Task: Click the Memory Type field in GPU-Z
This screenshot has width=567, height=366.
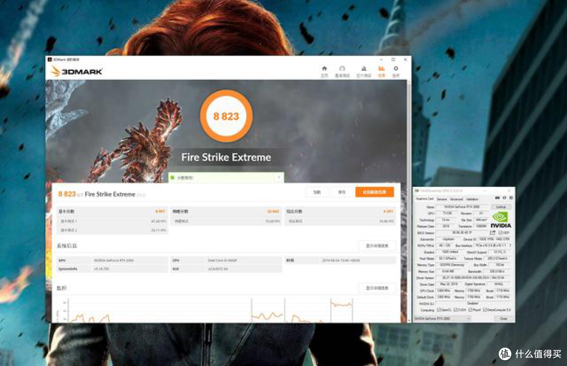Action: (452, 265)
